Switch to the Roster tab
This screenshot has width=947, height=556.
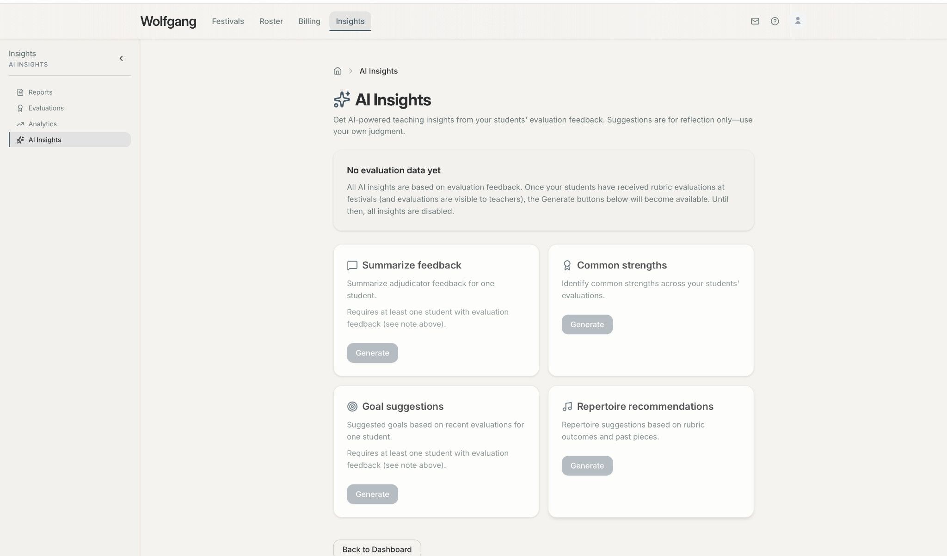271,21
